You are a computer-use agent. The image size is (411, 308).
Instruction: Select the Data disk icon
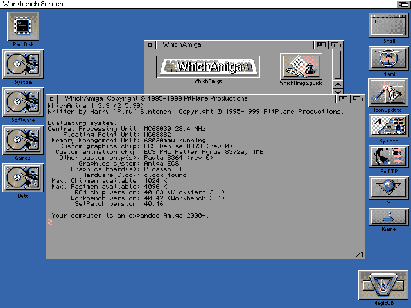coord(23,178)
